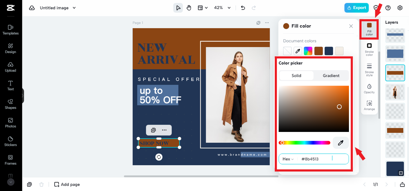The width and height of the screenshot is (409, 191).
Task: Click the Export button
Action: click(x=357, y=8)
